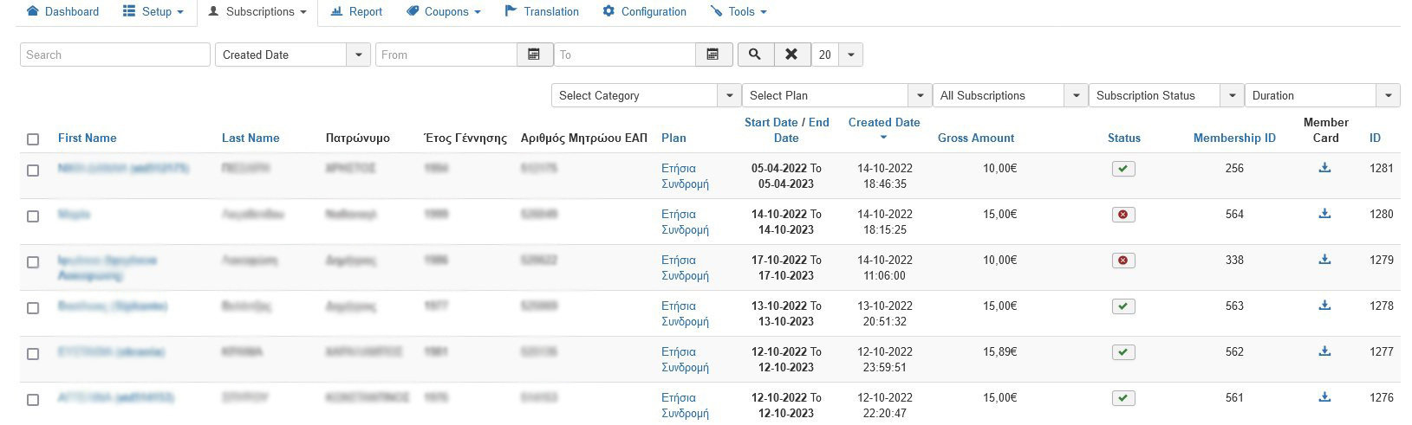
Task: Click the X reset filter button
Action: tap(791, 55)
